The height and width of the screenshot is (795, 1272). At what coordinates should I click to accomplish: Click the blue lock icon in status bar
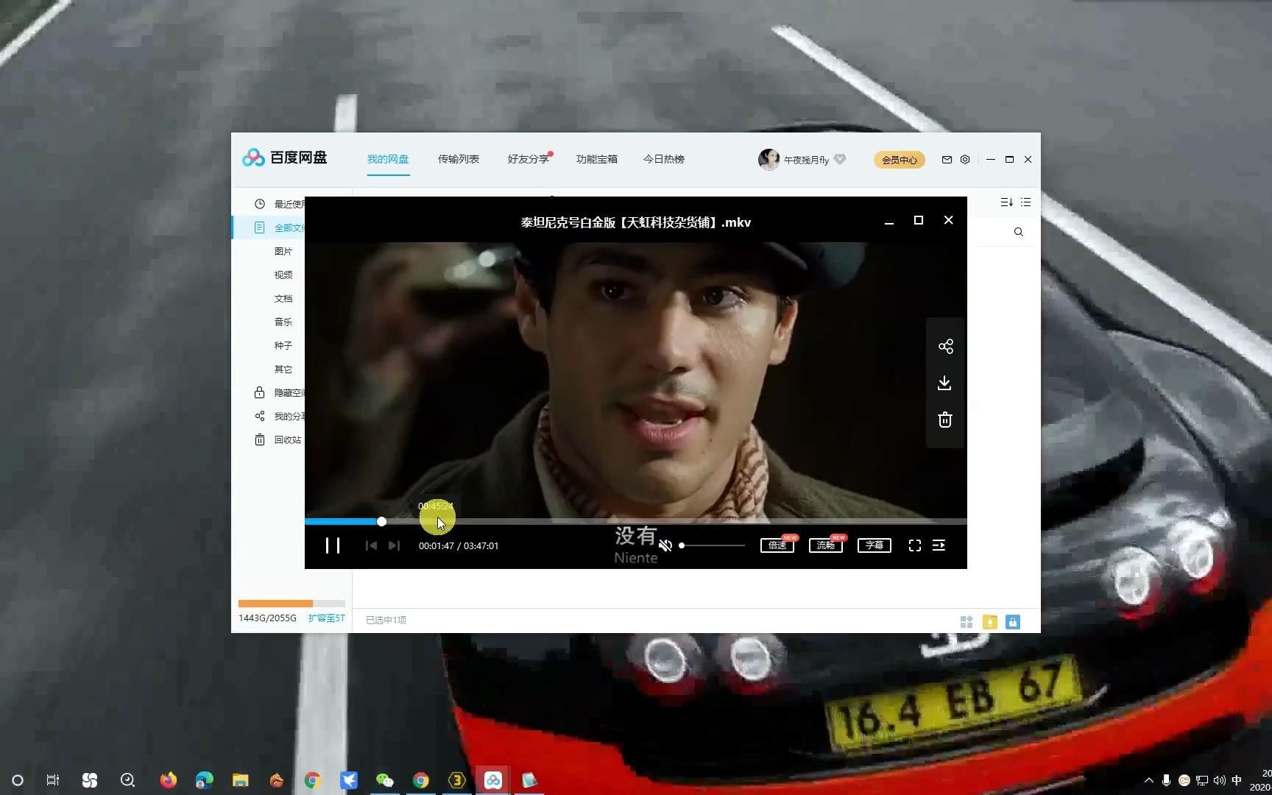pyautogui.click(x=1013, y=623)
